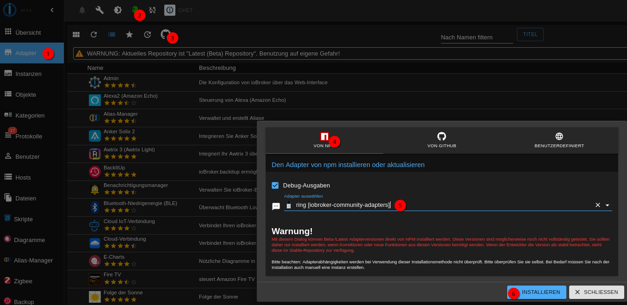Show favorite adapters with the star icon
This screenshot has width=627, height=305.
point(130,34)
